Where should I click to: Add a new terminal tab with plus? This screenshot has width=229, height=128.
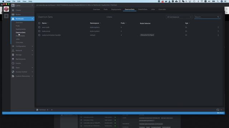(52, 110)
